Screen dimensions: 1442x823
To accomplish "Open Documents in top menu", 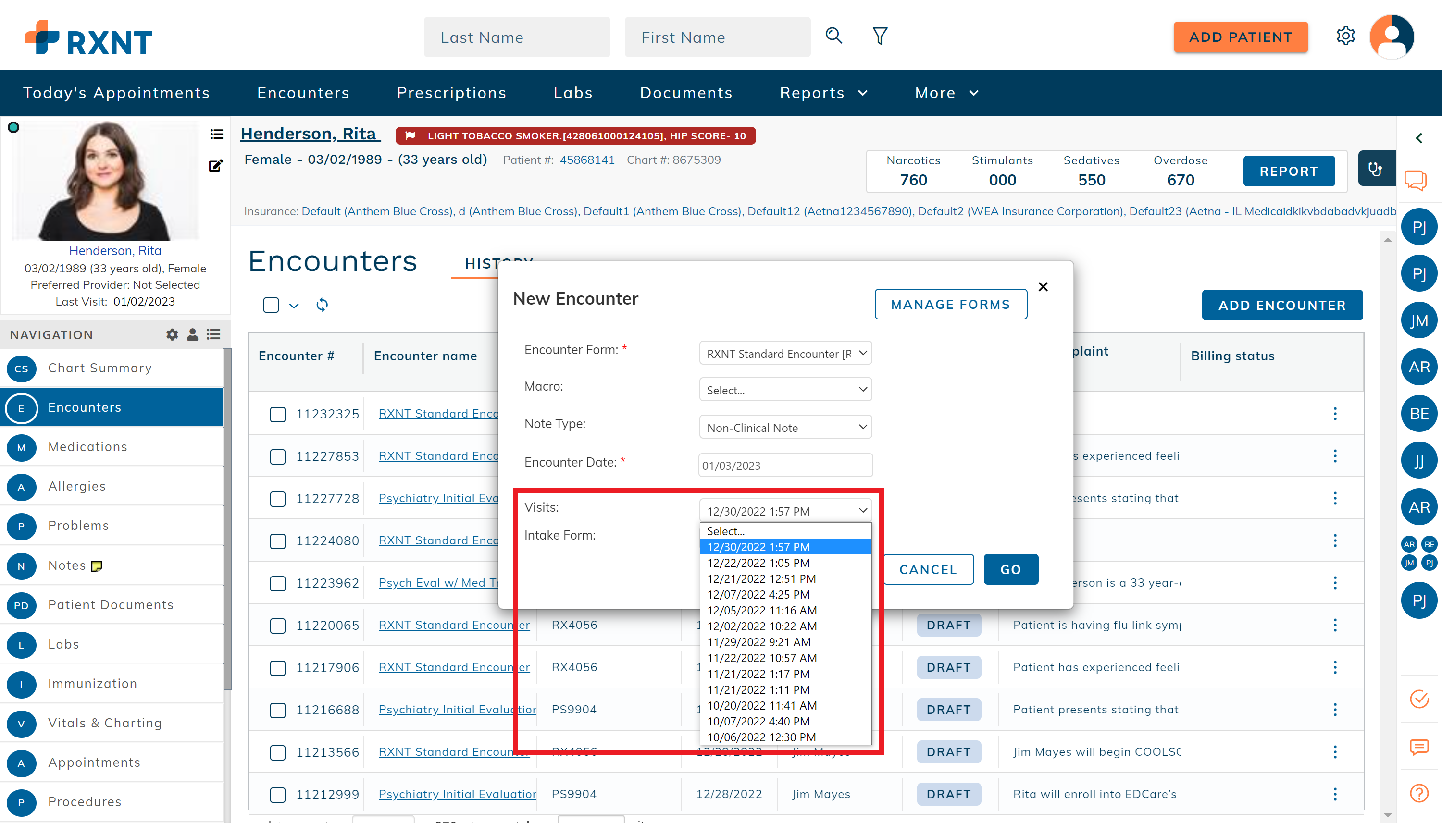I will pos(686,93).
